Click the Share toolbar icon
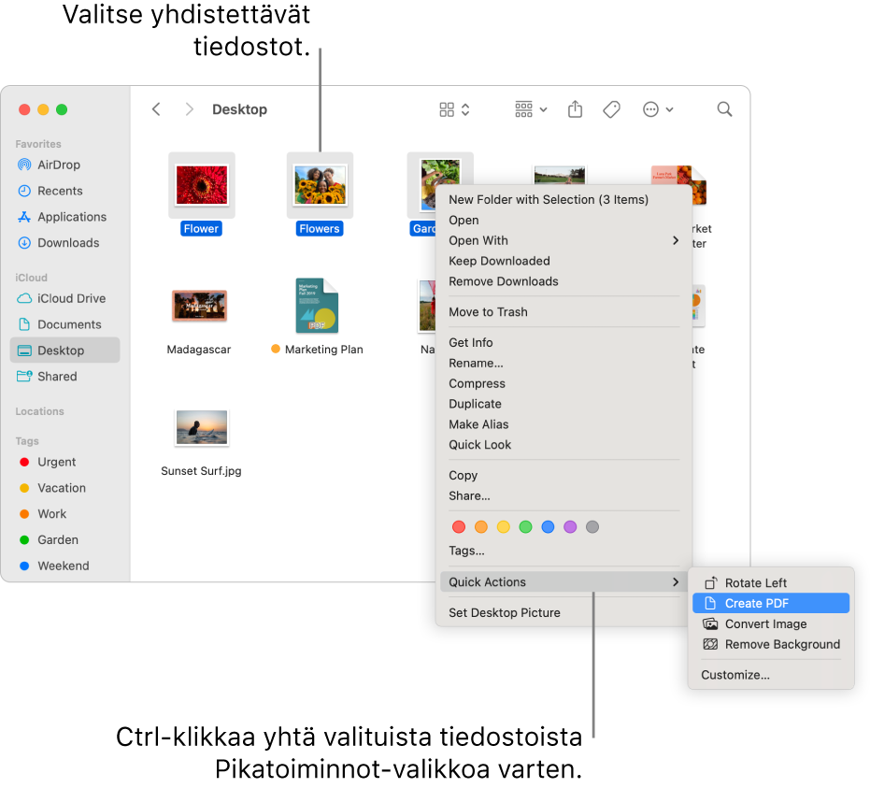This screenshot has height=788, width=870. point(576,109)
